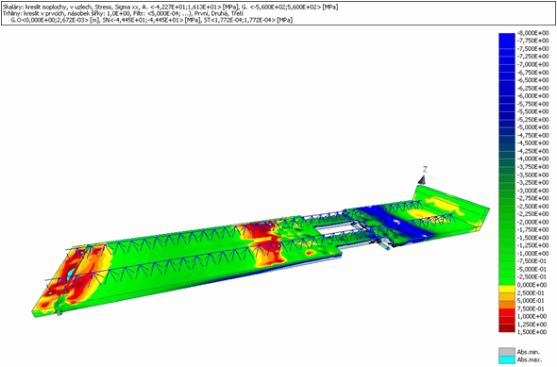
Task: Select the -4,000E+00 legend value label
Action: 532,158
